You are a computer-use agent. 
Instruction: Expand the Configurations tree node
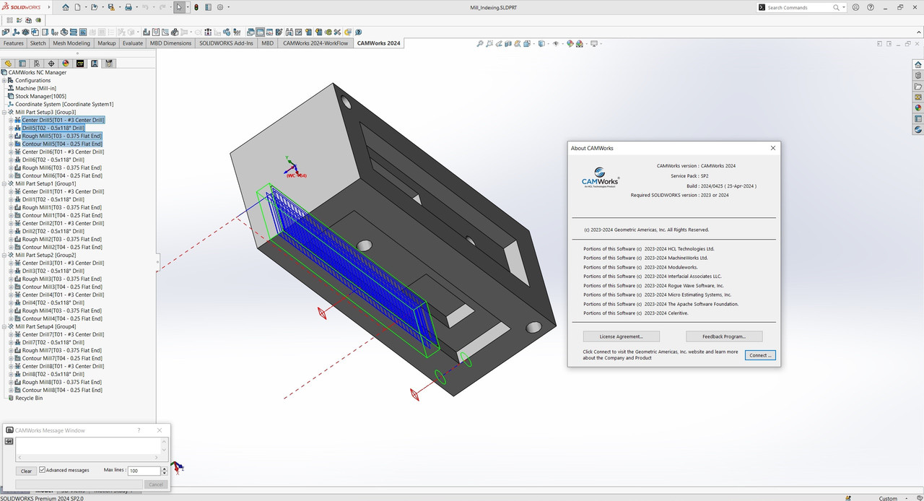point(5,80)
